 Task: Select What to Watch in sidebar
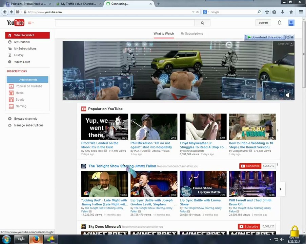tap(27, 35)
